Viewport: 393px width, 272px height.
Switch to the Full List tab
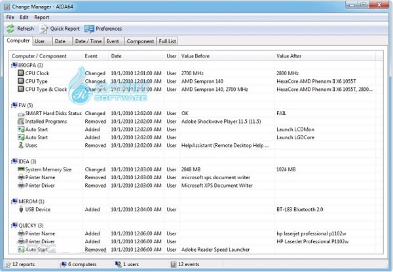167,41
